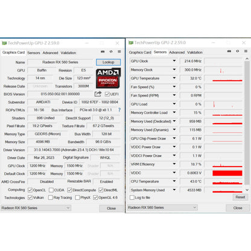Open the Memory Controller Load dropdown arrow

[174, 112]
